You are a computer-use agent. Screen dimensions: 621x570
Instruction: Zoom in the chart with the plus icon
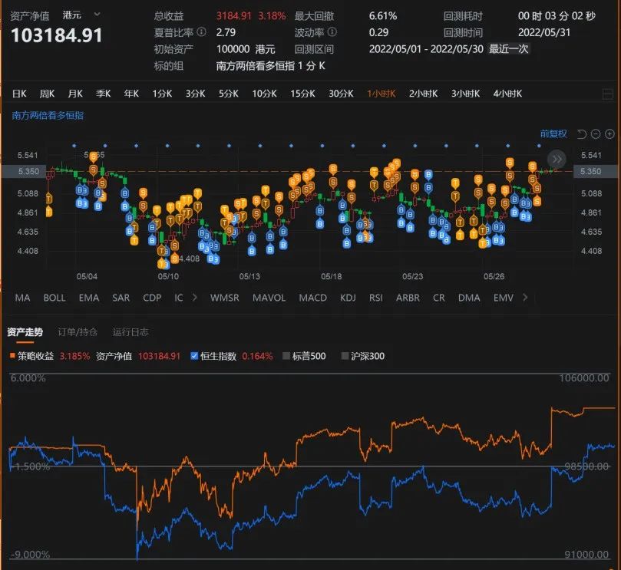pos(610,134)
